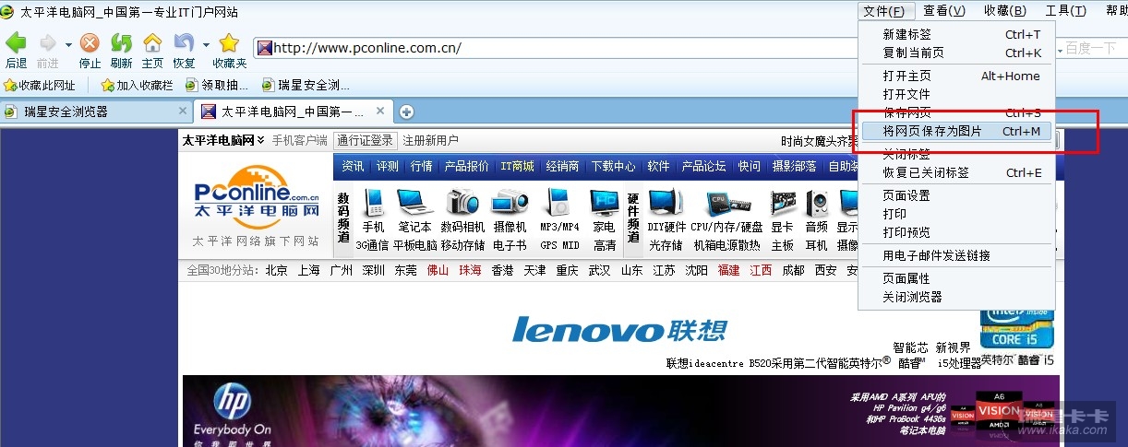Screen dimensions: 1128x447
Task: Choose 新建标签 from the File menu
Action: point(956,35)
